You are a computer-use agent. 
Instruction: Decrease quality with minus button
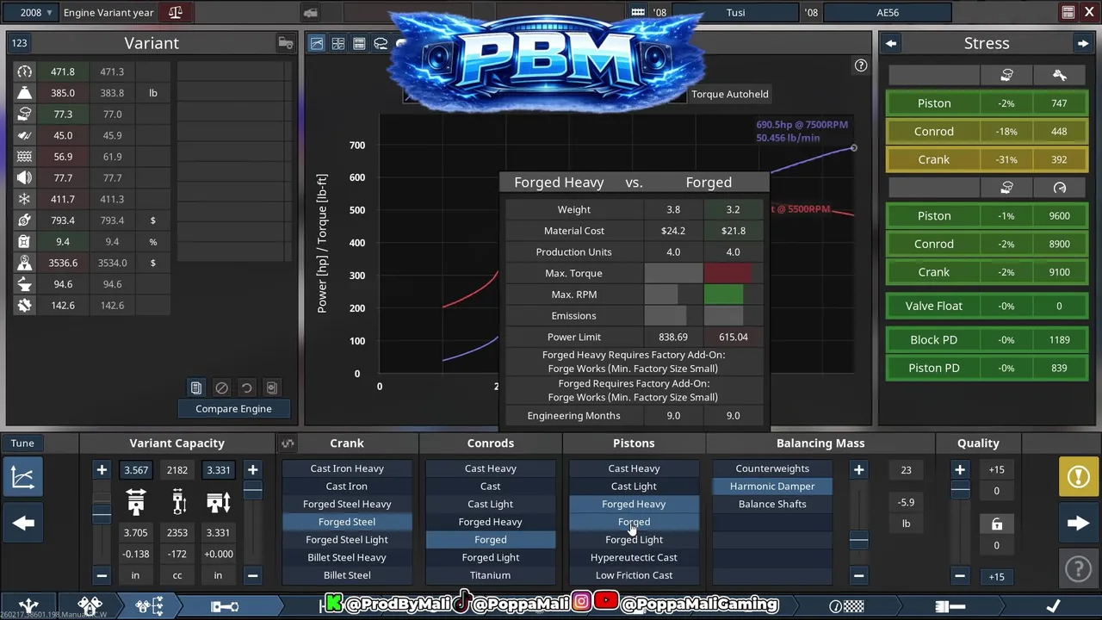[x=960, y=575]
